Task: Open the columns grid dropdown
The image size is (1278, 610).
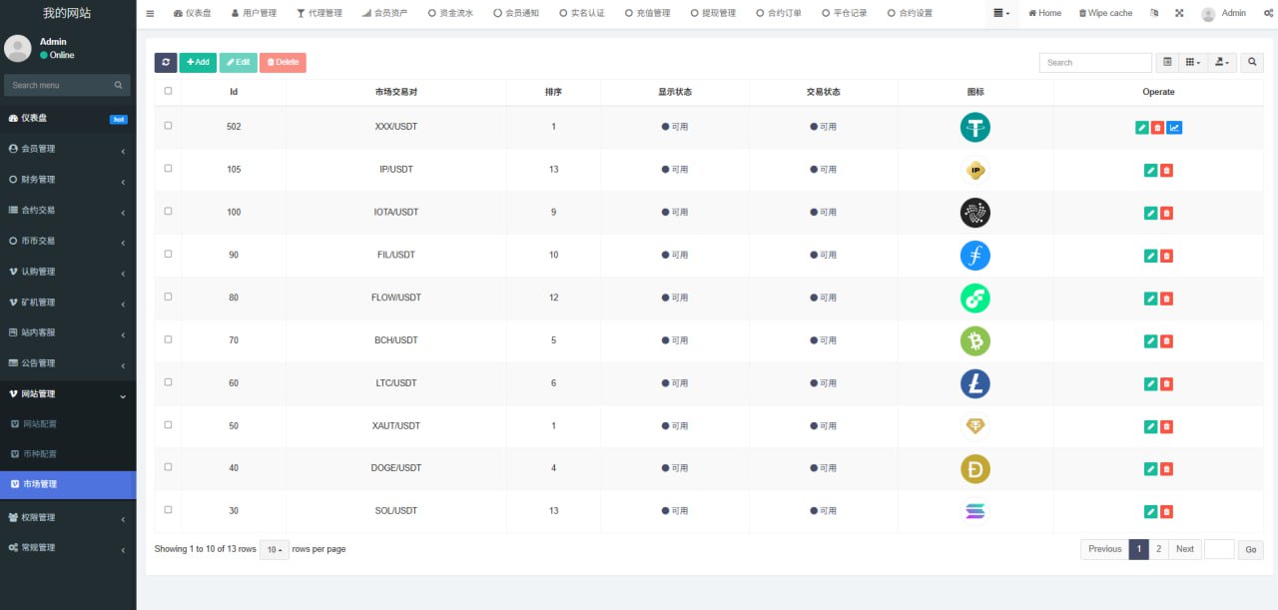Action: tap(1192, 62)
